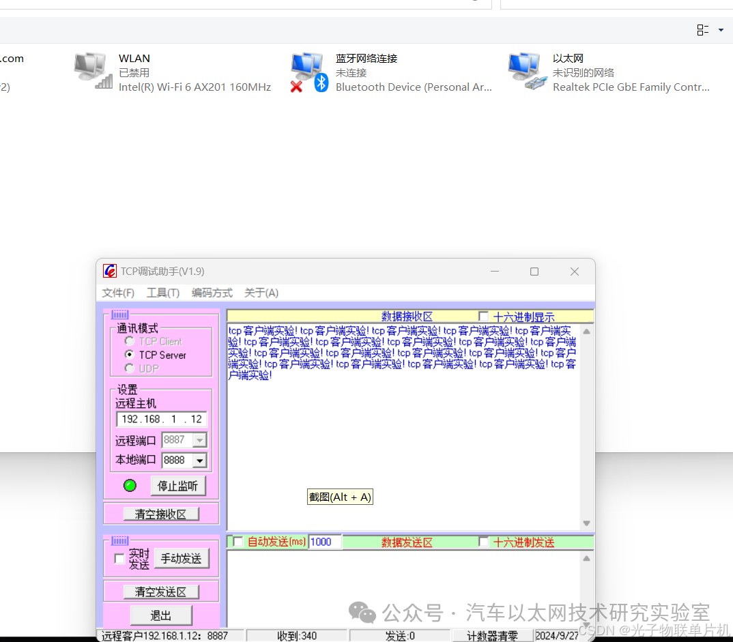The width and height of the screenshot is (733, 642).
Task: Open the view layout options icon
Action: [702, 30]
